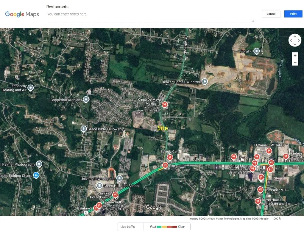Click the Cinco De Mayo Mexican restaurant pin

tap(165, 104)
